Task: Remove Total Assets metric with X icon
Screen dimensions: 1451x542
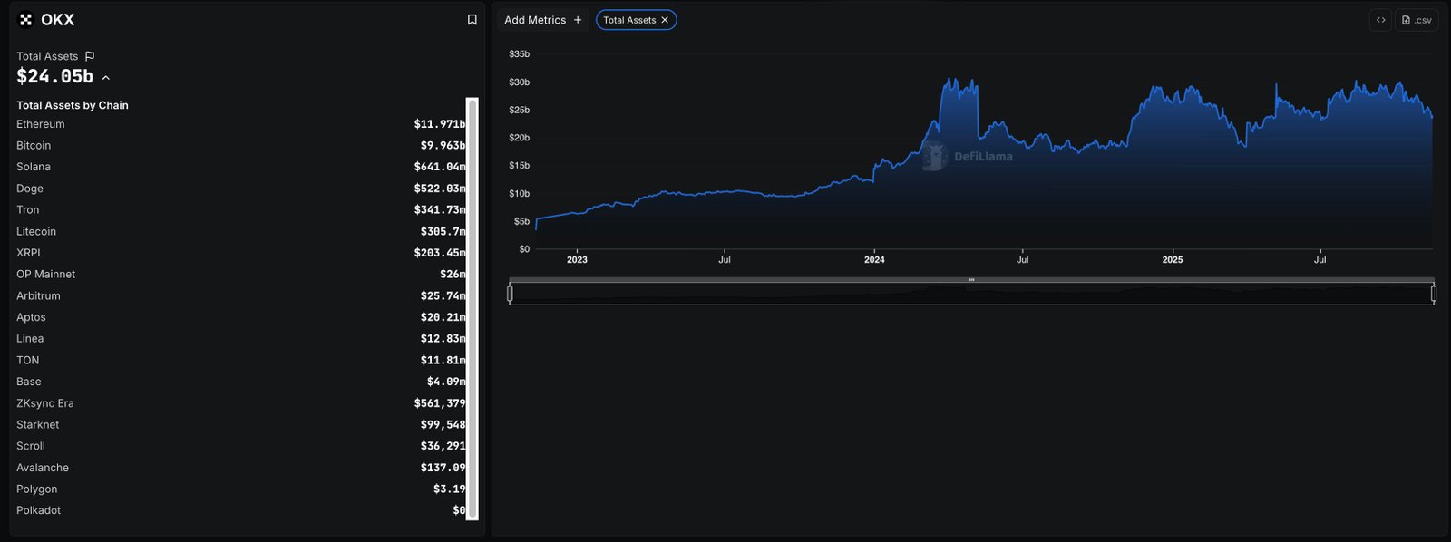Action: pos(665,20)
